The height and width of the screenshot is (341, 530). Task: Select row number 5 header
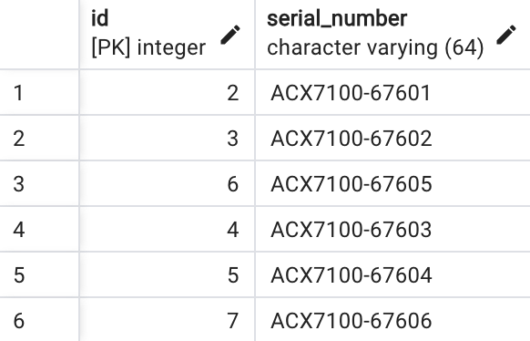[39, 274]
